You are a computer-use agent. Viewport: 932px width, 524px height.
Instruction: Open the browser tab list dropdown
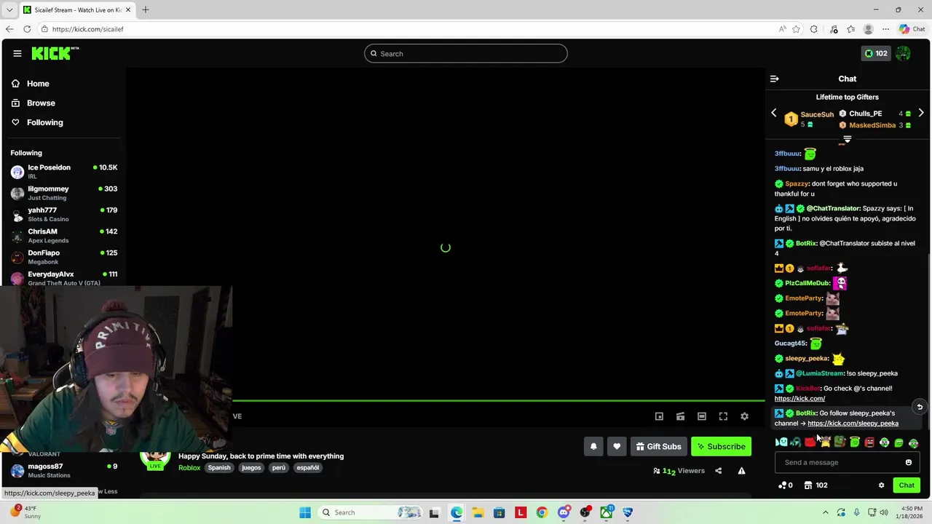pos(9,10)
